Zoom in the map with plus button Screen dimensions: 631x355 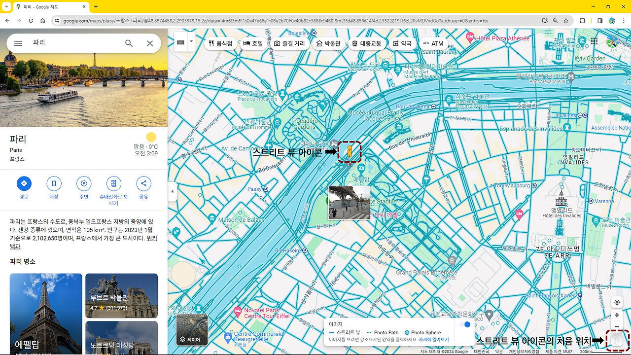click(617, 315)
